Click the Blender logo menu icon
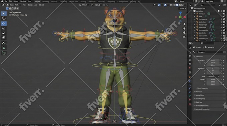The width and height of the screenshot is (227, 126). 2,1
